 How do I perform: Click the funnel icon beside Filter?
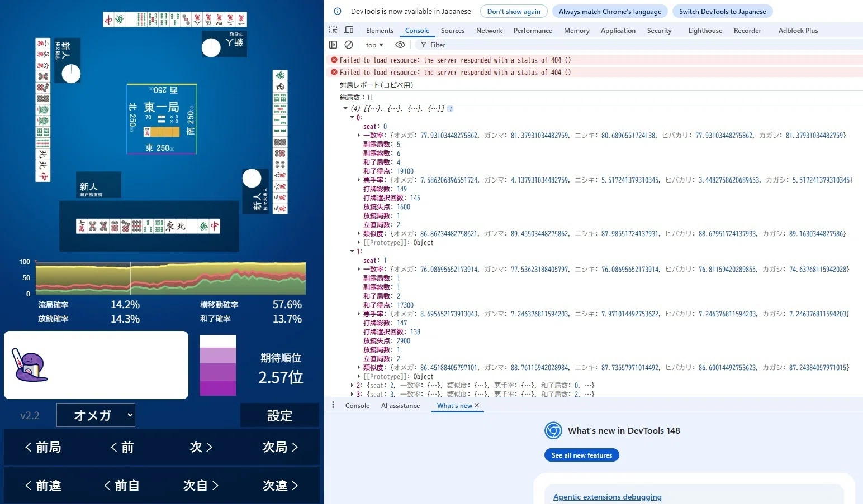pyautogui.click(x=424, y=45)
